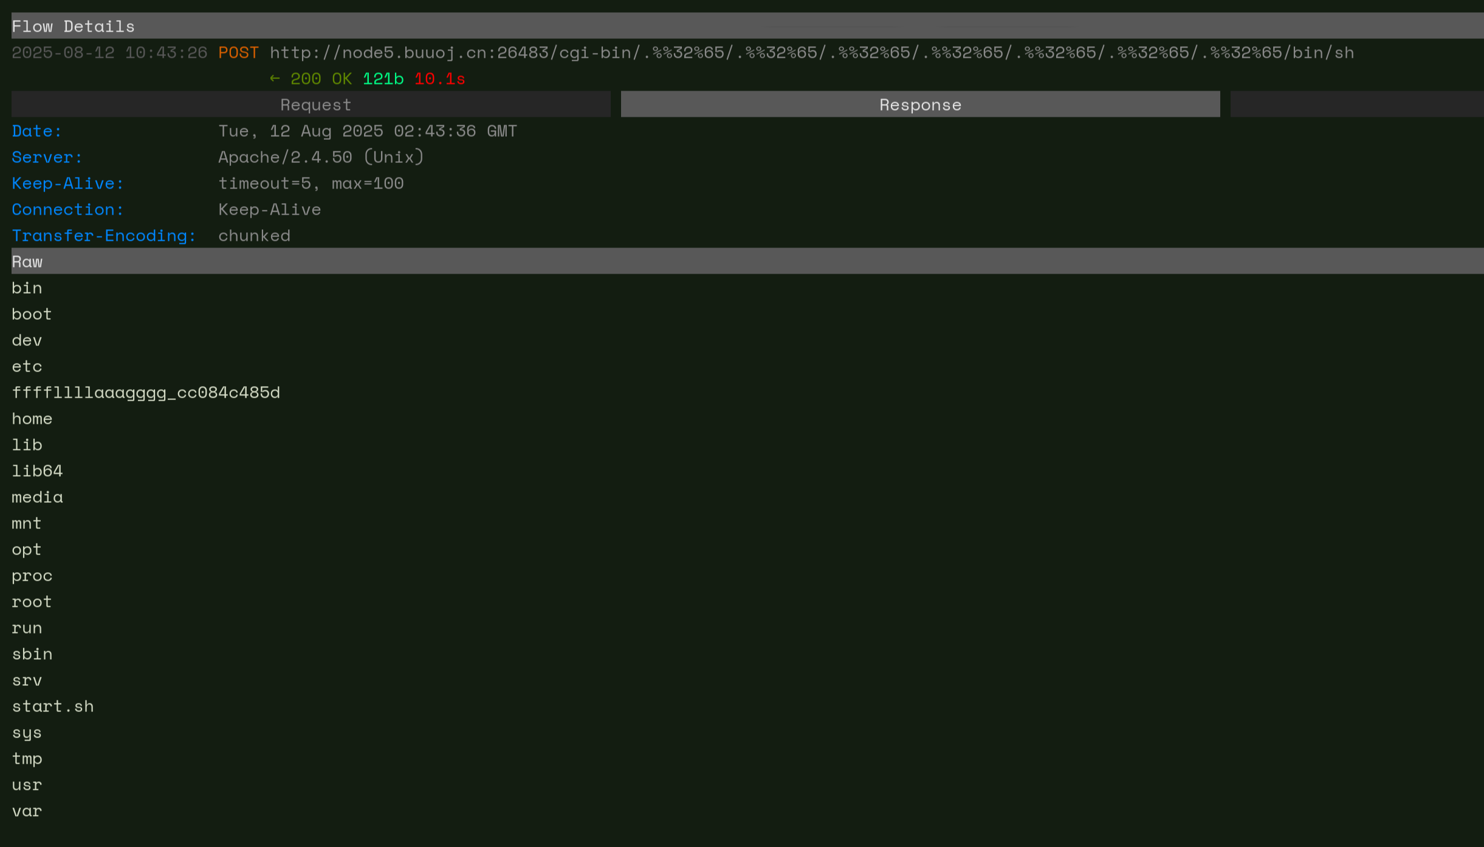Click the Connection header name

(x=67, y=210)
